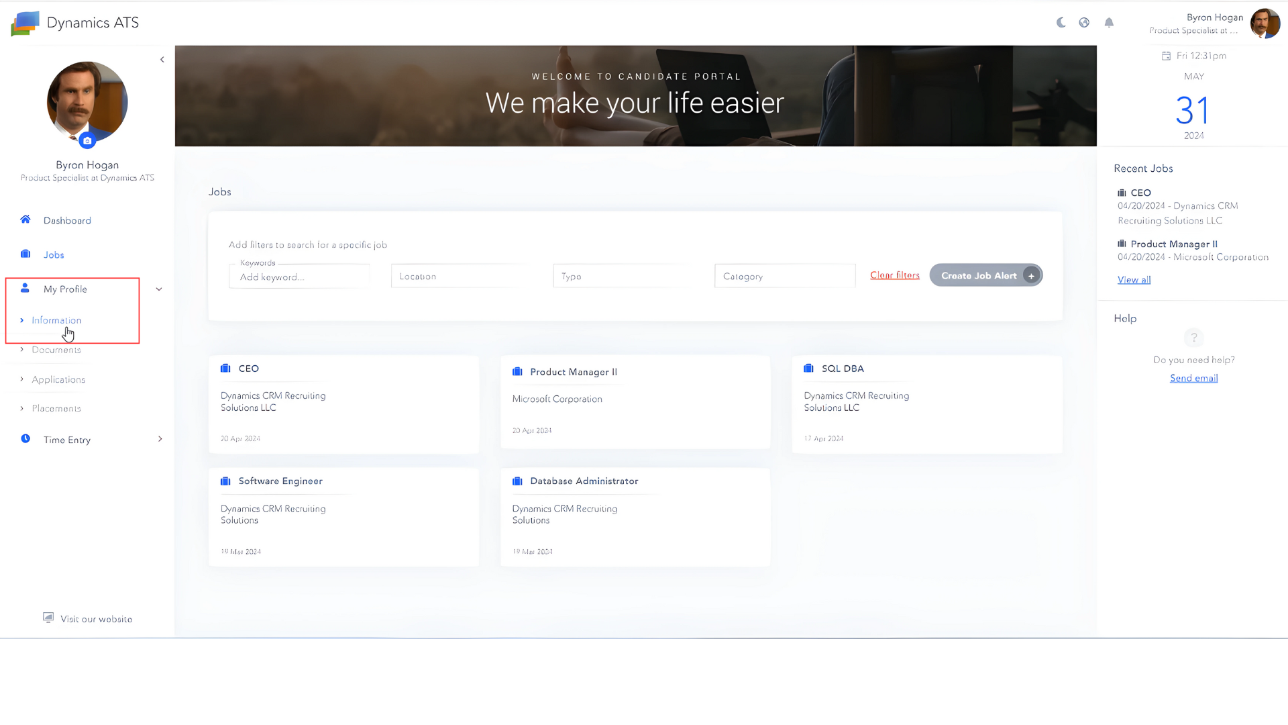This screenshot has width=1288, height=725.
Task: Click the calendar icon beside Fri 12:31pm
Action: point(1166,56)
